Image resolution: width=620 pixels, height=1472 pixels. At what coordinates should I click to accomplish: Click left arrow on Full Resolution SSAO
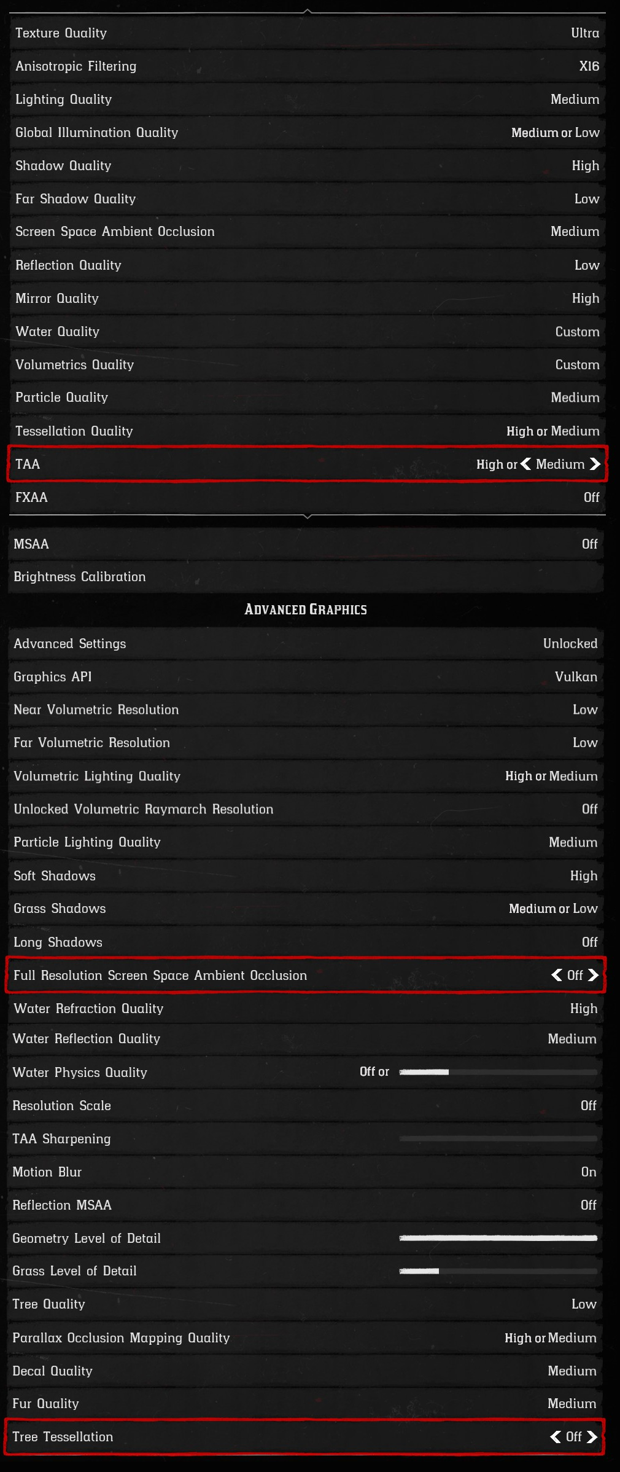557,975
